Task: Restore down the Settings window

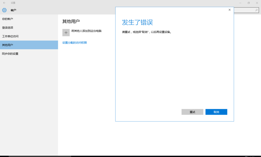Action: (x=248, y=3)
